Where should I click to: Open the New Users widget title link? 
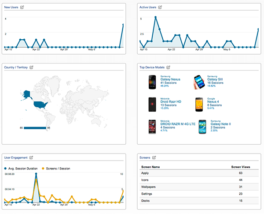tap(11, 7)
